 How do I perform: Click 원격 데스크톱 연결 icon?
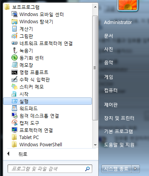14,115
